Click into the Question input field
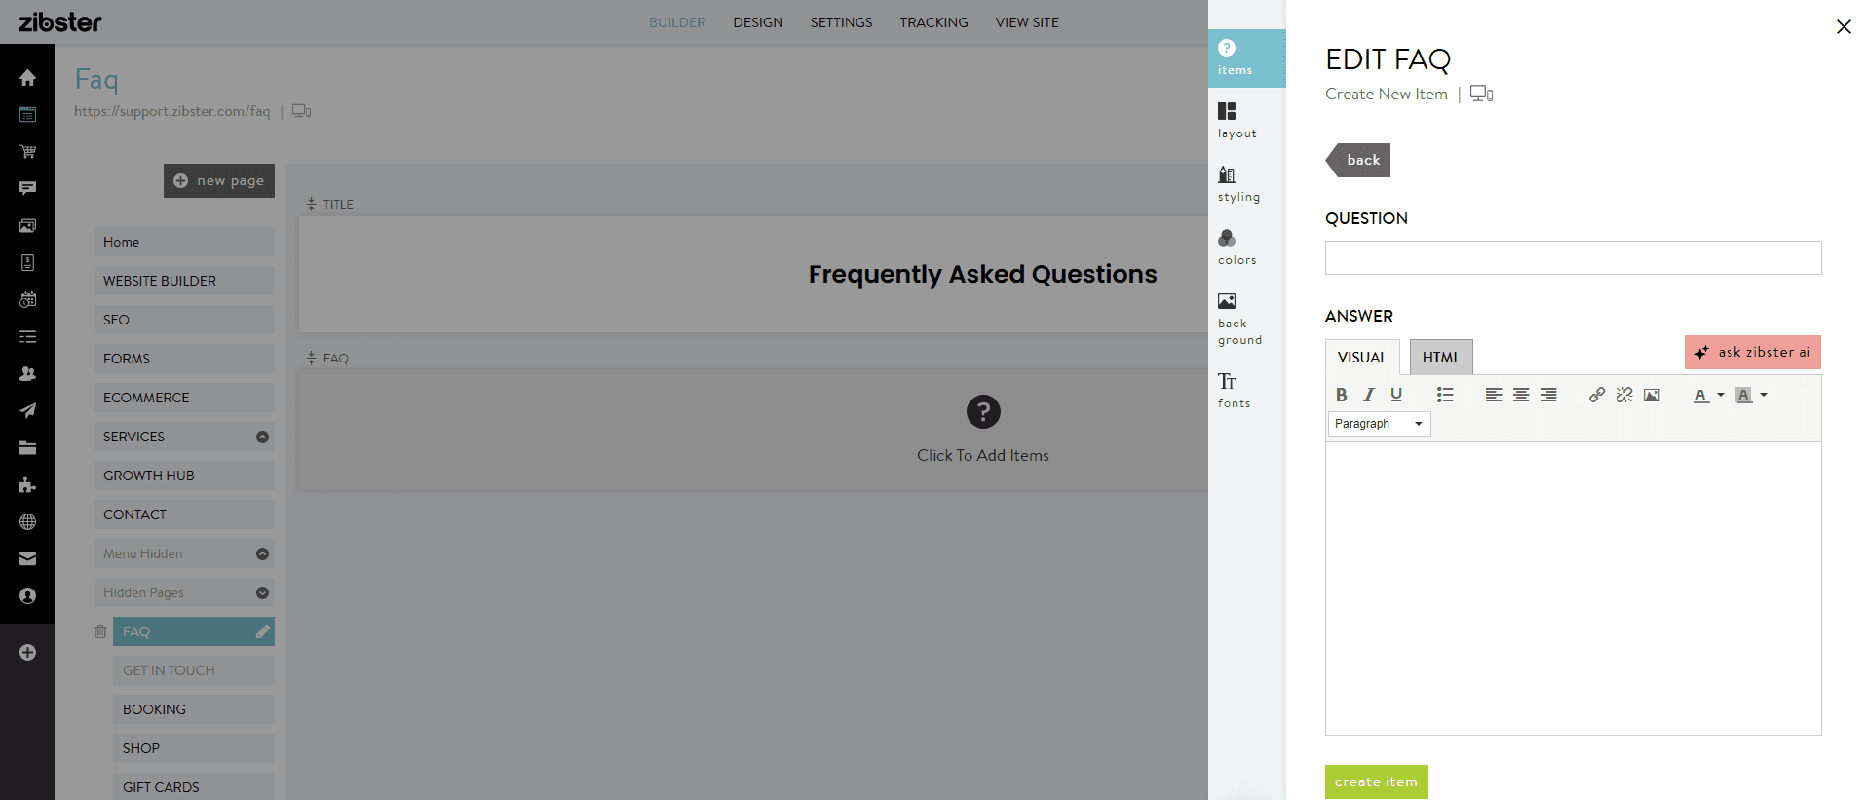The image size is (1864, 800). click(1573, 257)
